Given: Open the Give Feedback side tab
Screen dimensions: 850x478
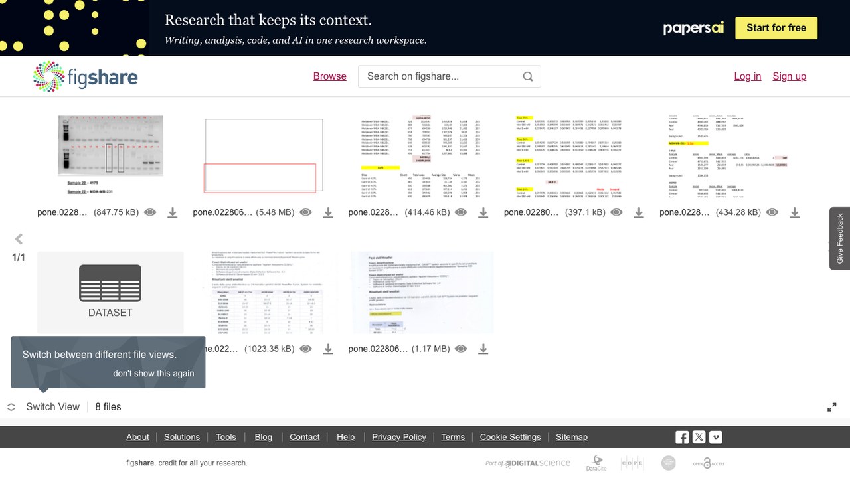Looking at the screenshot, I should click(840, 238).
